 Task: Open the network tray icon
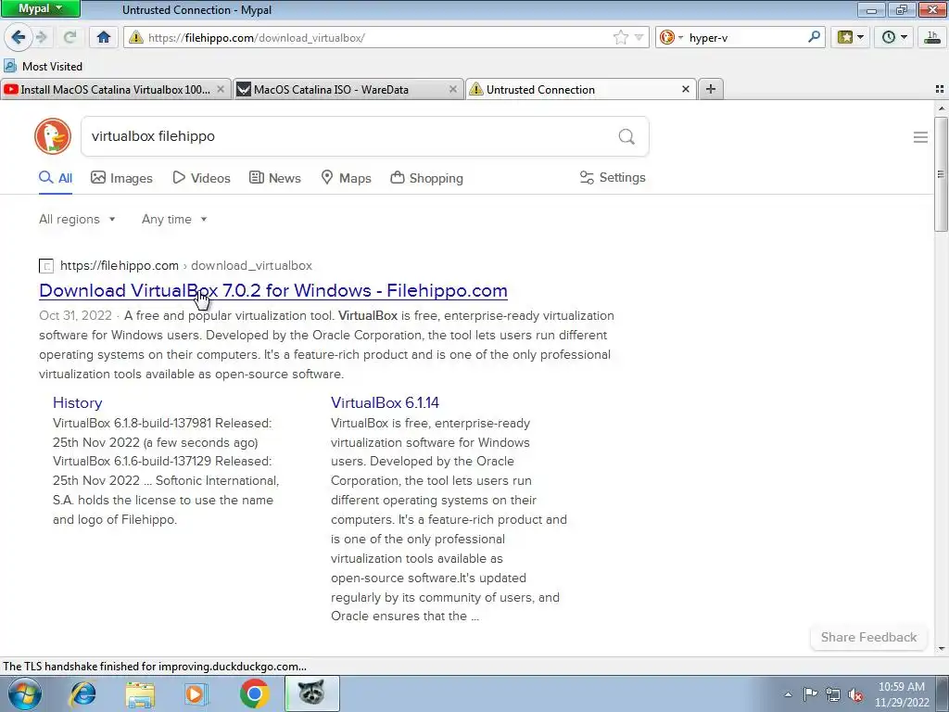(x=833, y=694)
